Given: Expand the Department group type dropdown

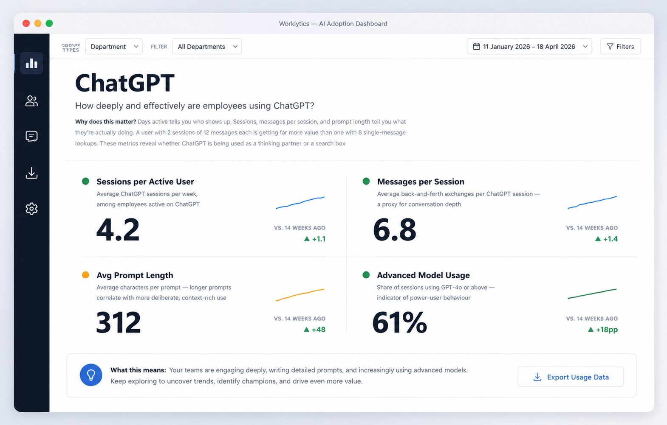Looking at the screenshot, I should pos(114,47).
